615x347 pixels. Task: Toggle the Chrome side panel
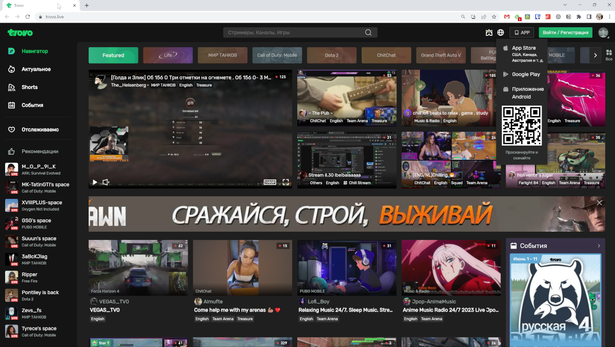(x=589, y=17)
